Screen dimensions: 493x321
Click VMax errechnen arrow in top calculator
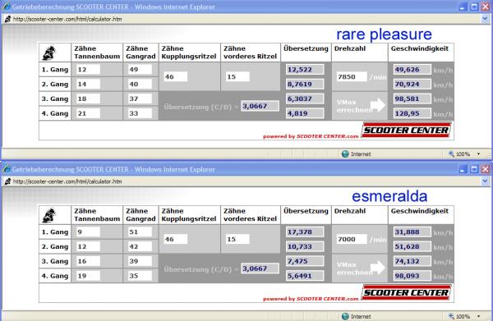click(x=377, y=105)
